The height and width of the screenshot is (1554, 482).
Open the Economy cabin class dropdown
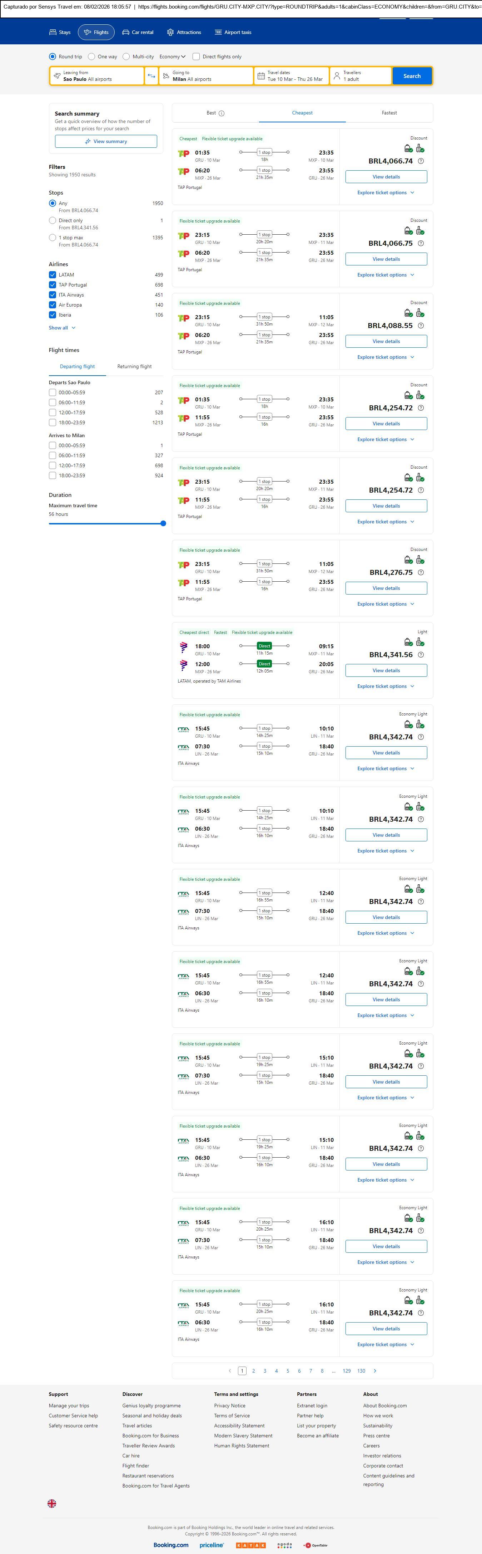pyautogui.click(x=172, y=57)
